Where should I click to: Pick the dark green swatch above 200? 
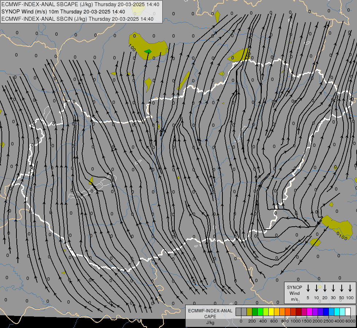pyautogui.click(x=255, y=312)
